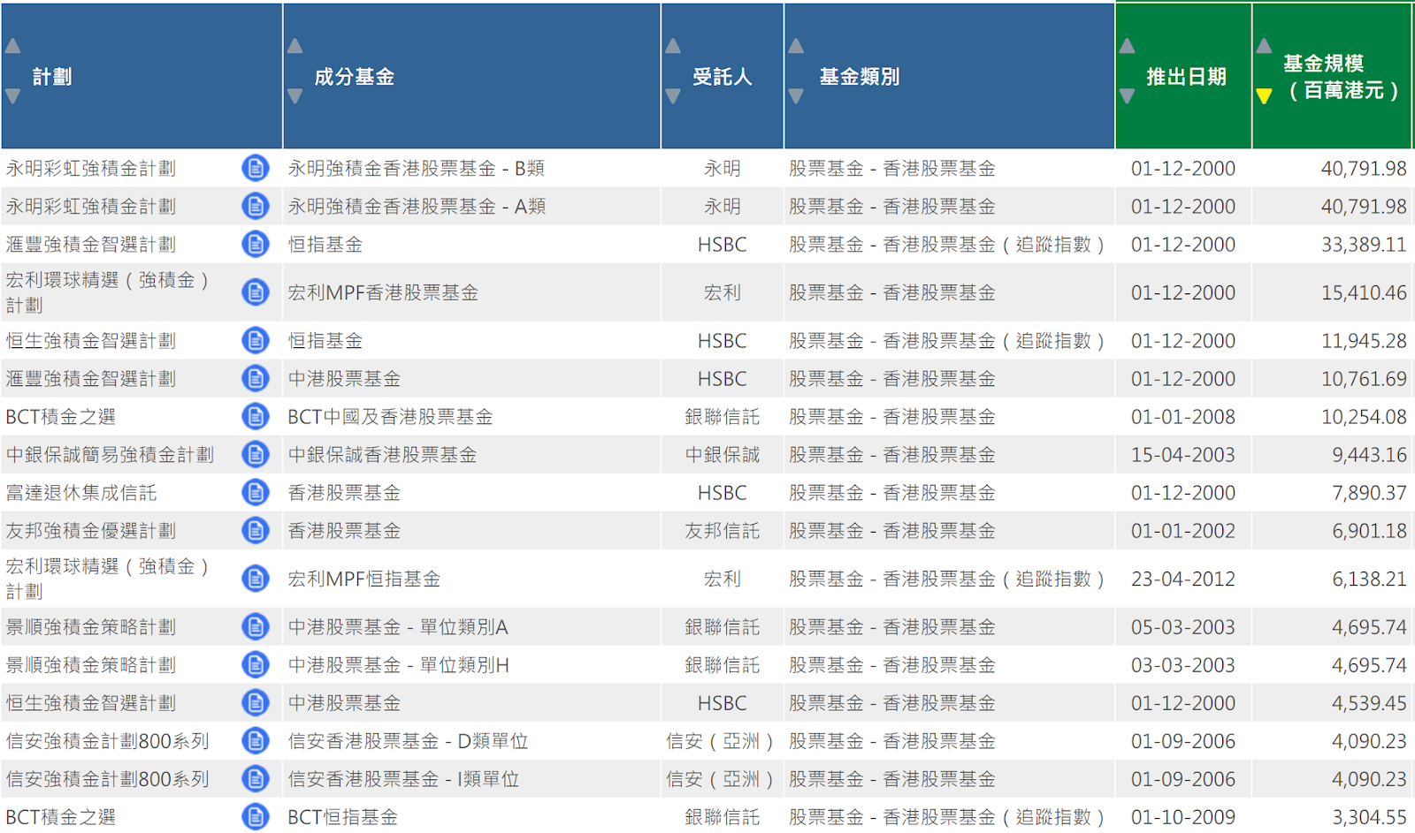Open document icon for 永明強積金香港股票基金 - B類 row
Image resolution: width=1415 pixels, height=833 pixels.
point(256,168)
